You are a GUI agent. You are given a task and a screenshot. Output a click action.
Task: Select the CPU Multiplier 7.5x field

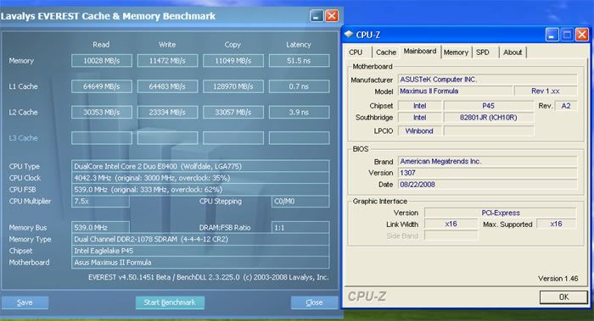point(100,201)
